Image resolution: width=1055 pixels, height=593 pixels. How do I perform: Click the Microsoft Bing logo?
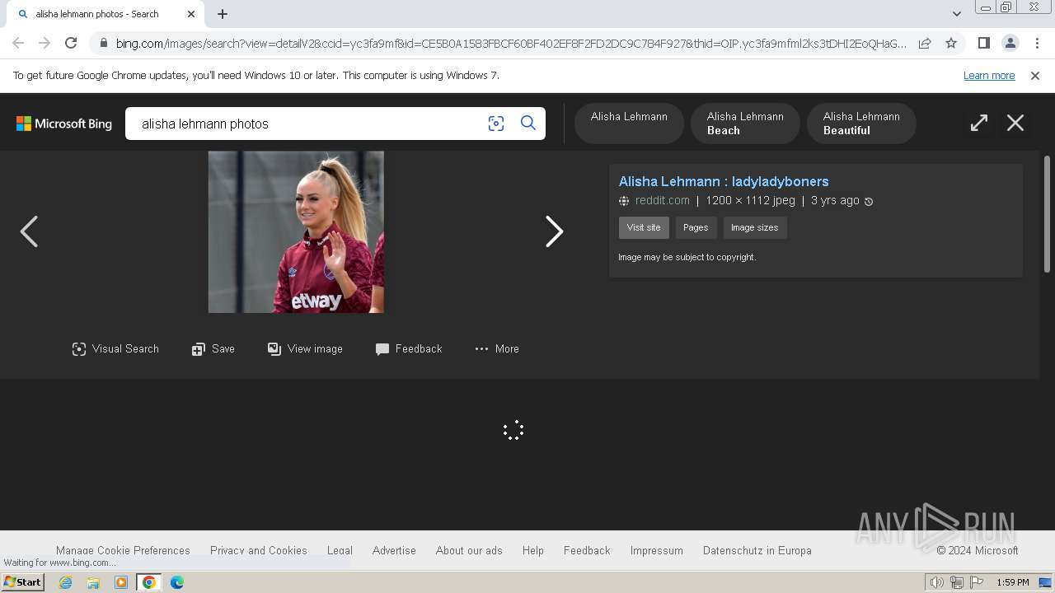tap(64, 124)
